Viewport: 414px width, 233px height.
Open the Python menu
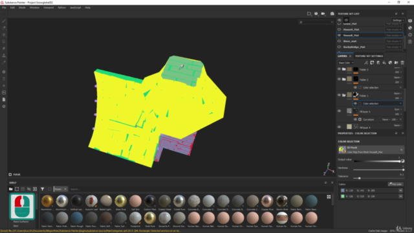click(x=62, y=8)
